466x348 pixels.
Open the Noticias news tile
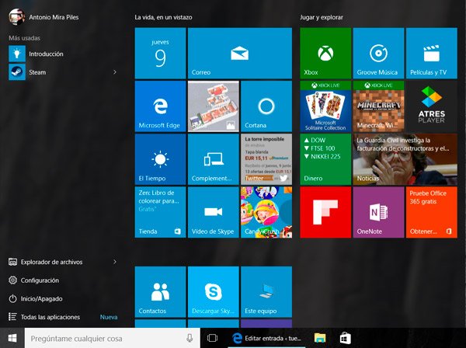(x=405, y=159)
